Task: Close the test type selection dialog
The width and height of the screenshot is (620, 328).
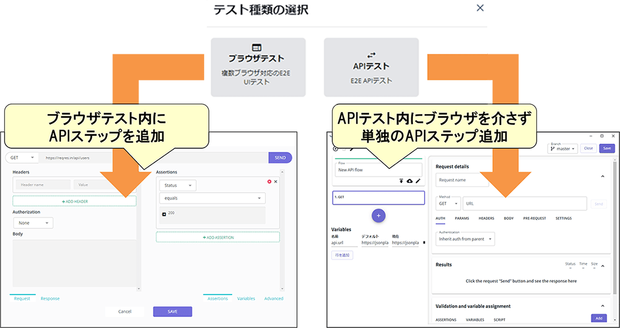Action: coord(480,8)
